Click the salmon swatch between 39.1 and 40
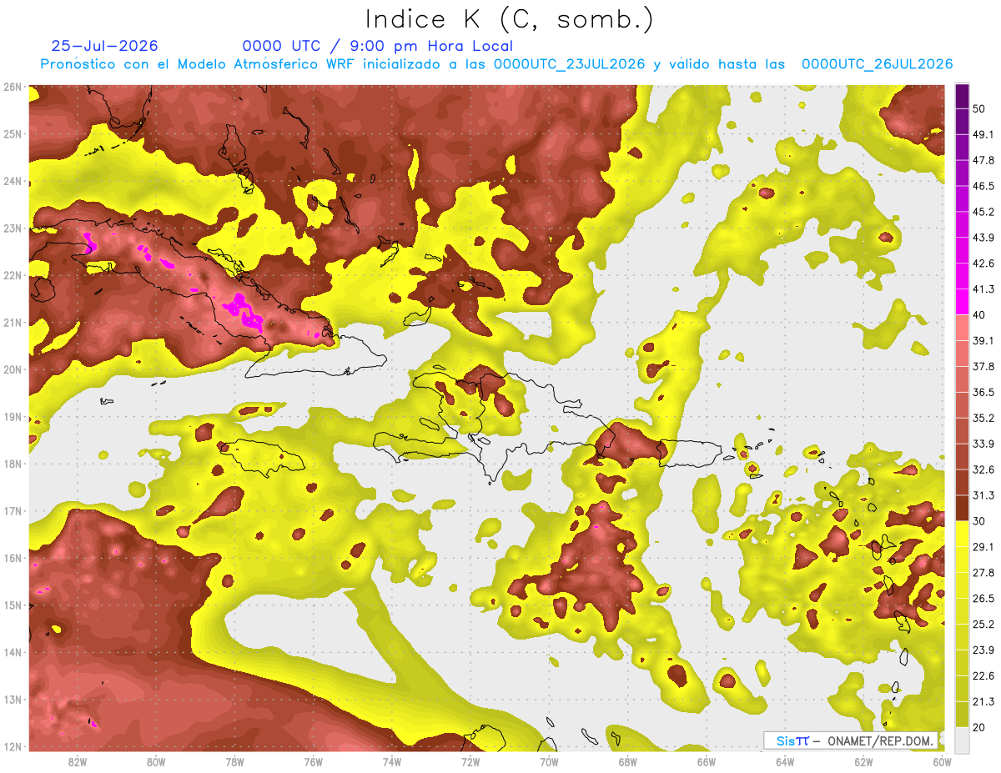This screenshot has height=773, width=1001. coord(962,328)
